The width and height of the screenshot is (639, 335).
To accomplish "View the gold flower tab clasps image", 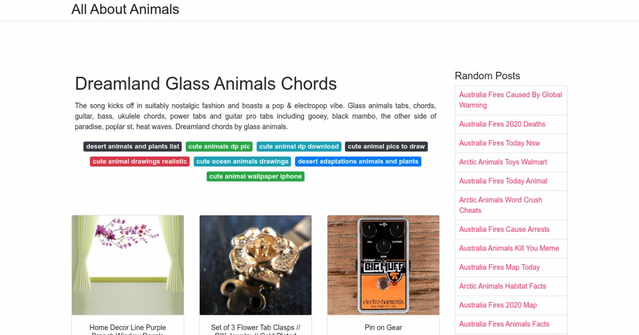I will click(256, 265).
